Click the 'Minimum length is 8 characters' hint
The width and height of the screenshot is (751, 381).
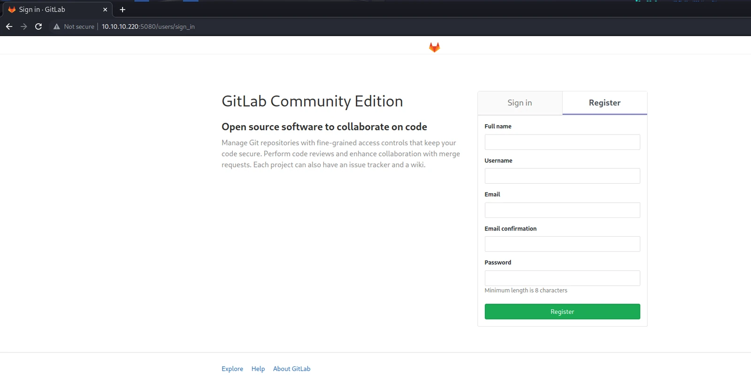point(526,291)
